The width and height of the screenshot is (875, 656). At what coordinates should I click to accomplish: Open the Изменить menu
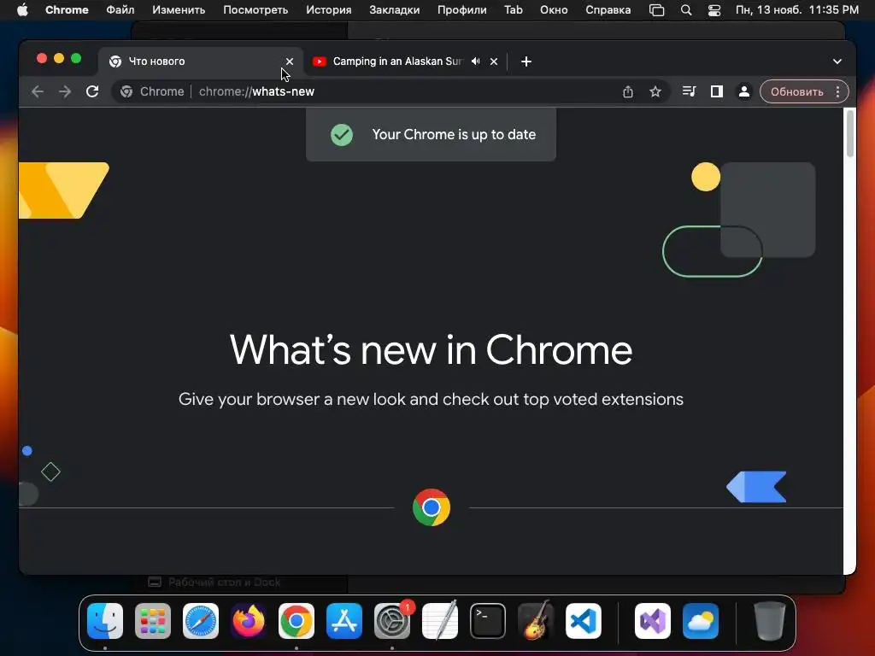point(179,10)
